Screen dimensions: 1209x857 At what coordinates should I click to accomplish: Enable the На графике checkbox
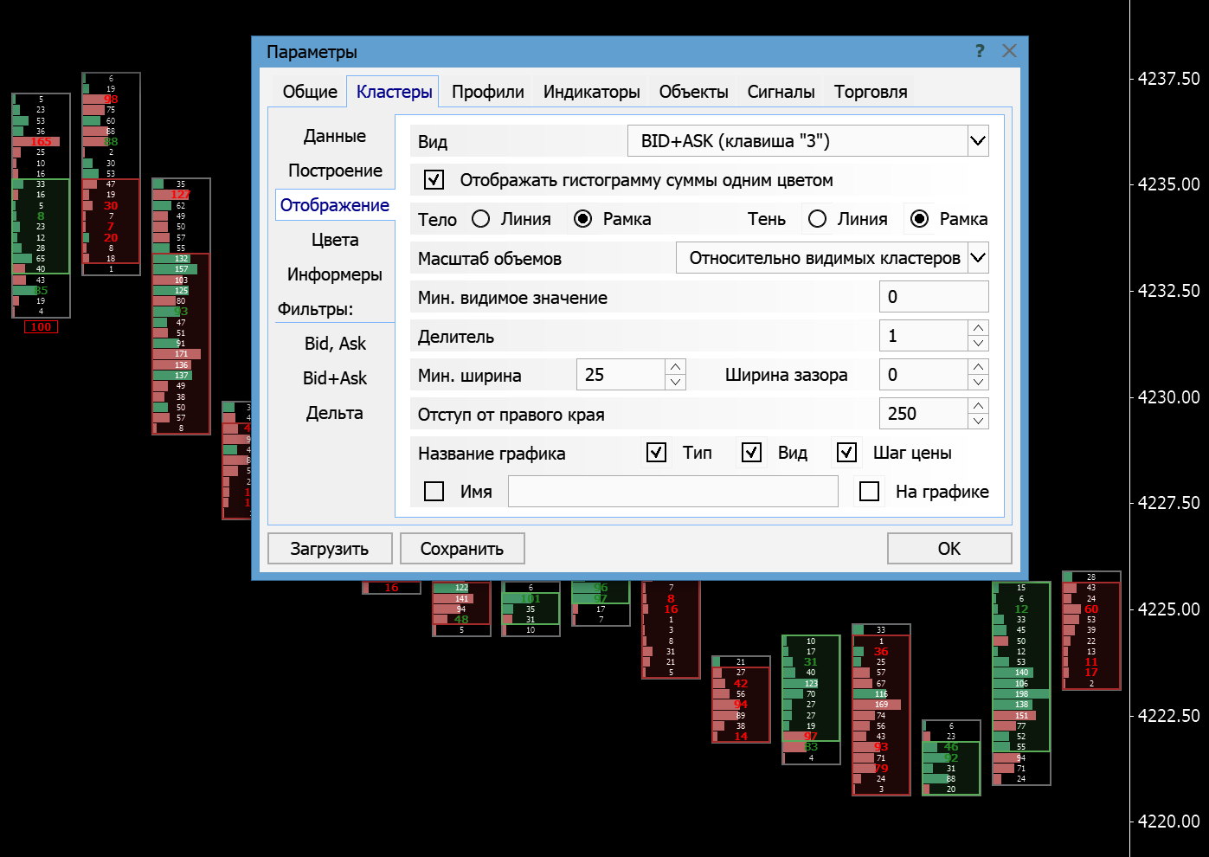pyautogui.click(x=870, y=492)
